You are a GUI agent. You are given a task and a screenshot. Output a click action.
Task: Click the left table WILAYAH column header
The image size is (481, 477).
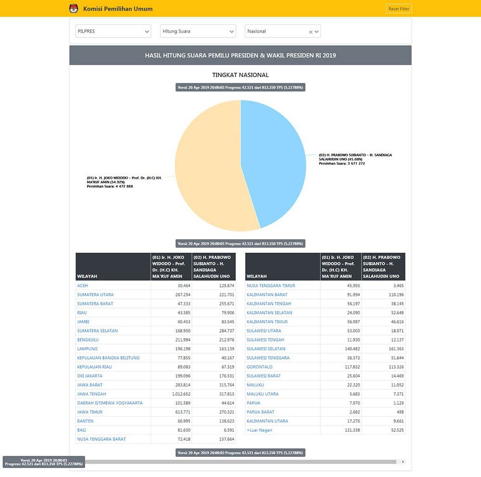[x=87, y=276]
